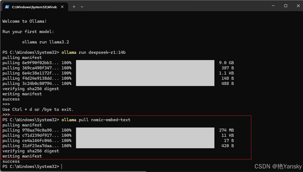Click the 488 B size value
Viewport: 303px width, 172px height.
tap(228, 84)
